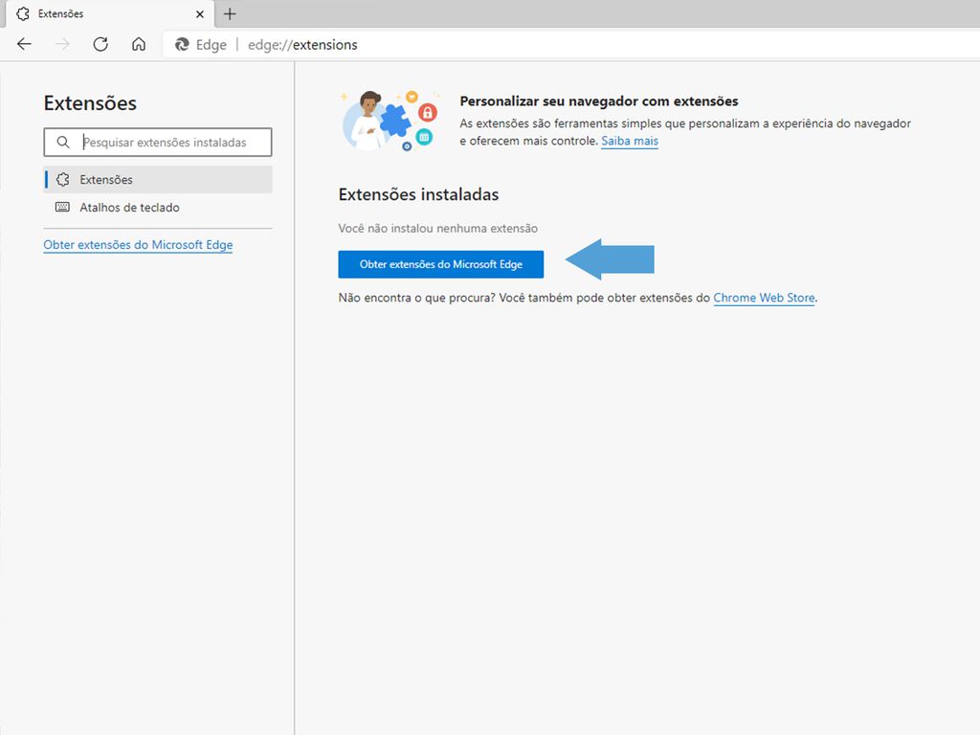
Task: Open Atalhos de teclado in sidebar
Action: click(x=158, y=207)
